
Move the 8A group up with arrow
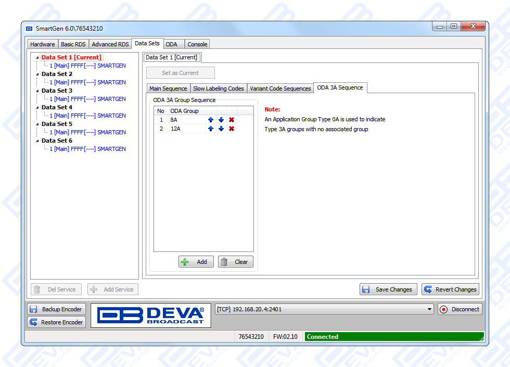(211, 120)
